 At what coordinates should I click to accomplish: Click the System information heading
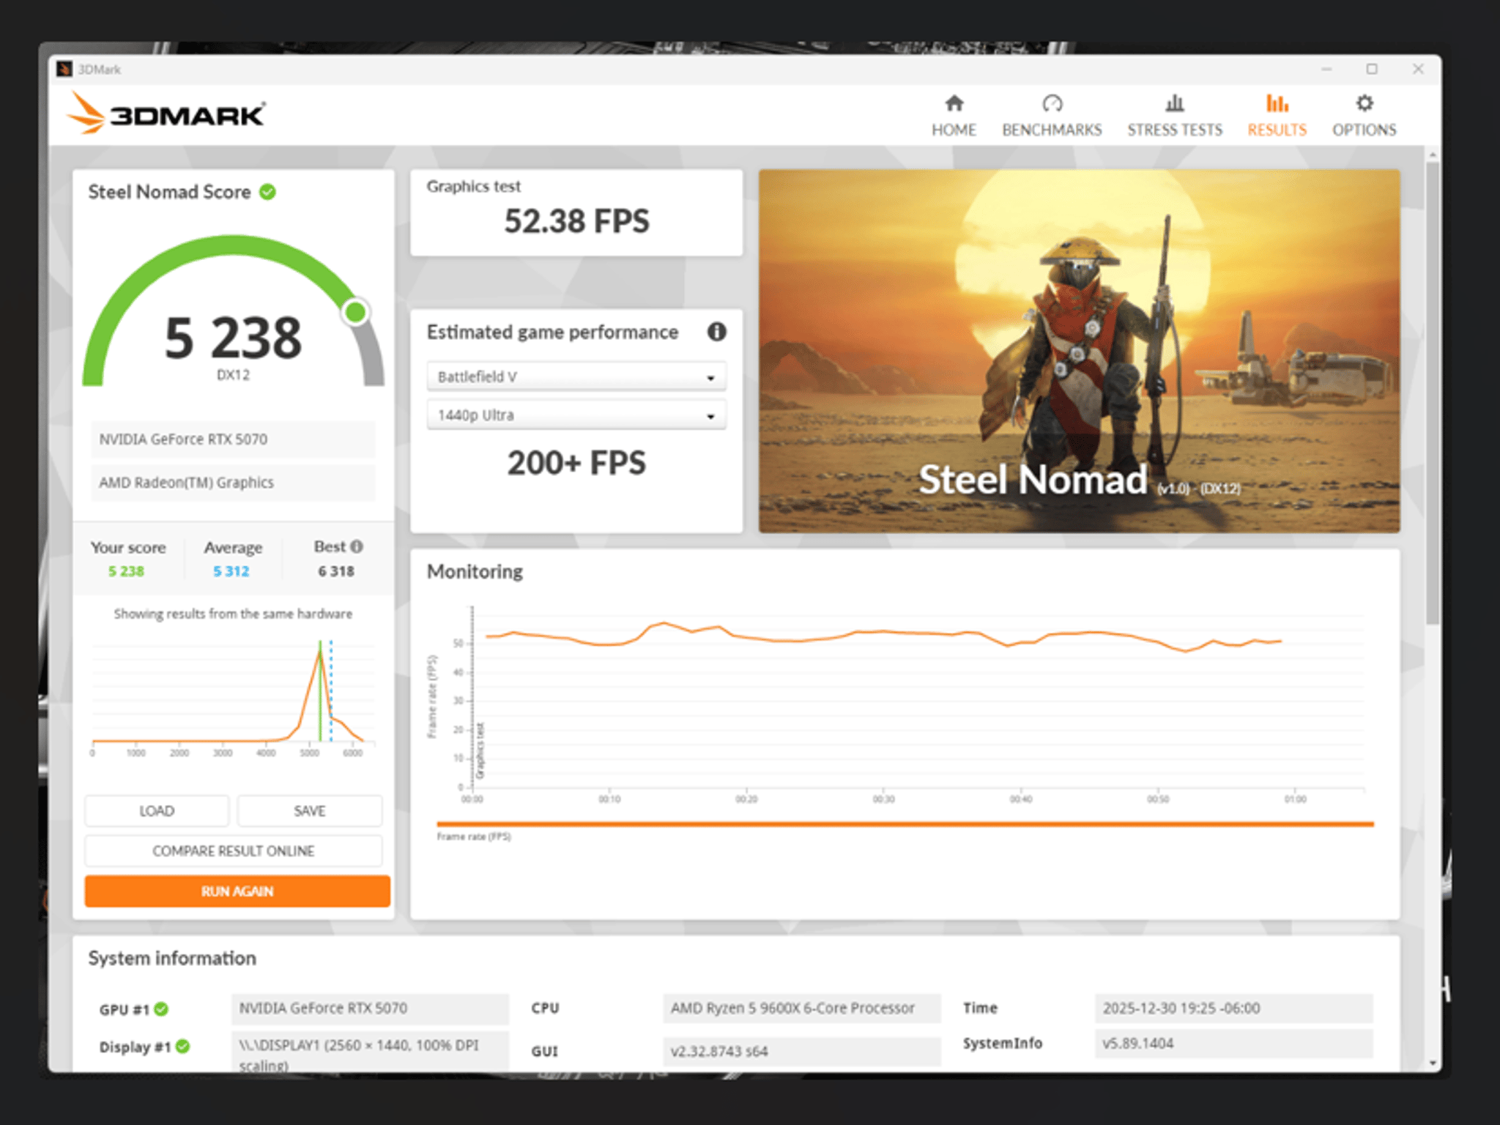pyautogui.click(x=172, y=958)
